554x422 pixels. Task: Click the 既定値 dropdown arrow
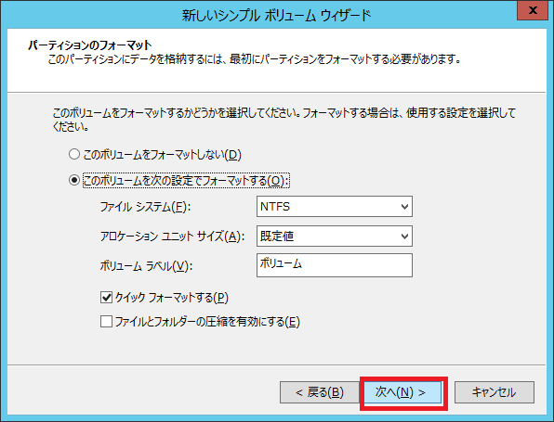405,237
